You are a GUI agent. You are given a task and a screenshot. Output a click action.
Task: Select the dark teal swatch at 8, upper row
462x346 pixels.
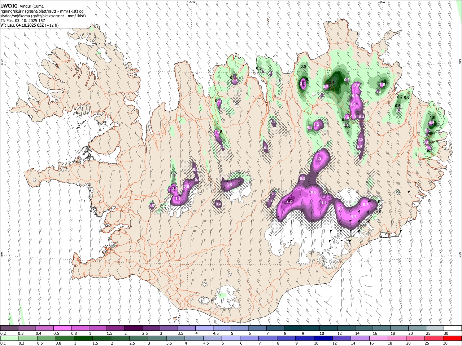pyautogui.click(x=293, y=328)
